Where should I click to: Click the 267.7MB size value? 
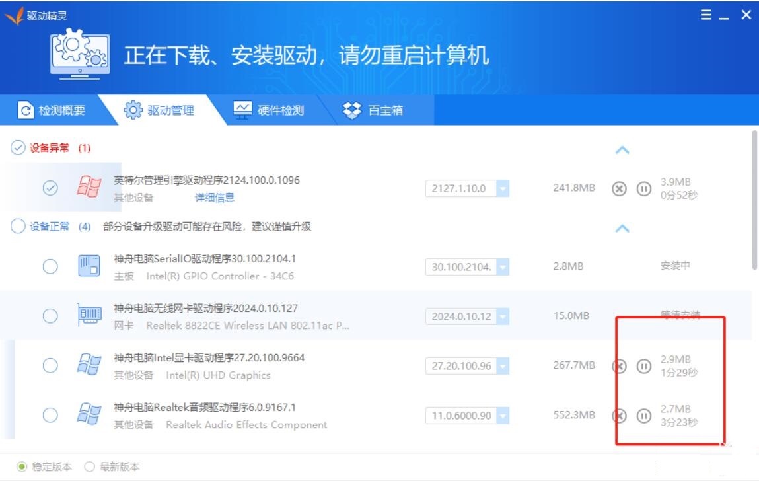tap(573, 365)
